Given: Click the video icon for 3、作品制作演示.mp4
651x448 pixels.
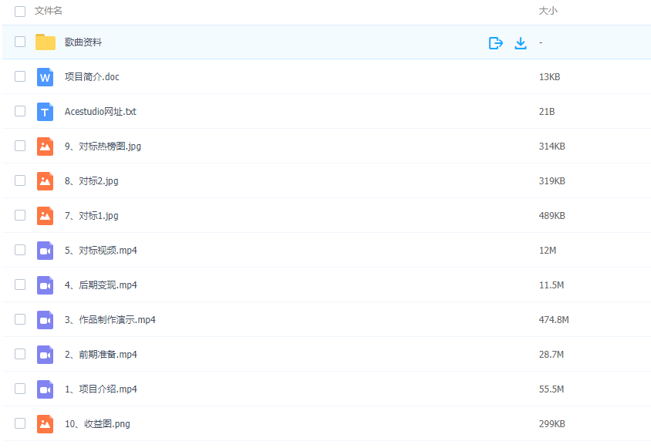Looking at the screenshot, I should pyautogui.click(x=45, y=320).
